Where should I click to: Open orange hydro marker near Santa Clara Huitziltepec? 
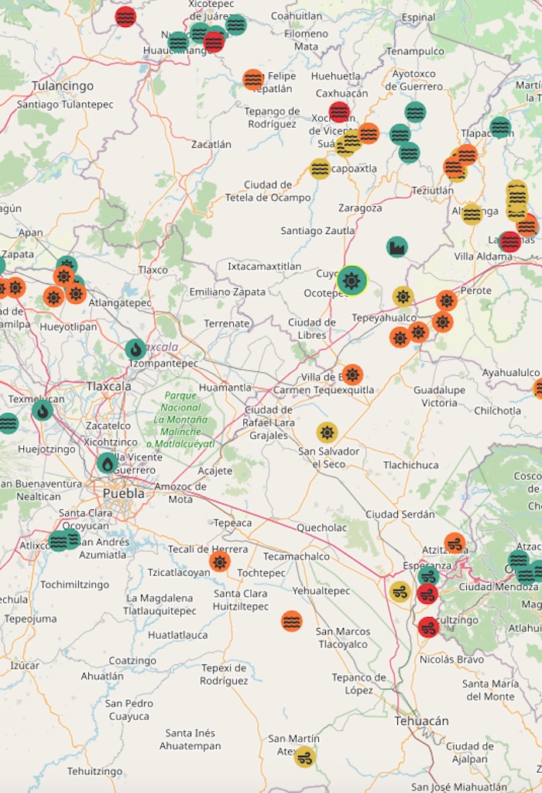point(291,621)
